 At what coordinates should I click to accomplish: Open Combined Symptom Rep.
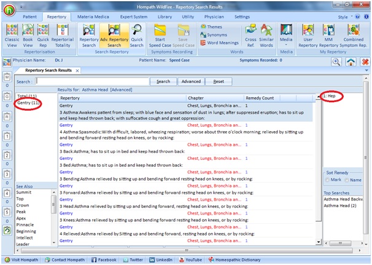[353, 36]
